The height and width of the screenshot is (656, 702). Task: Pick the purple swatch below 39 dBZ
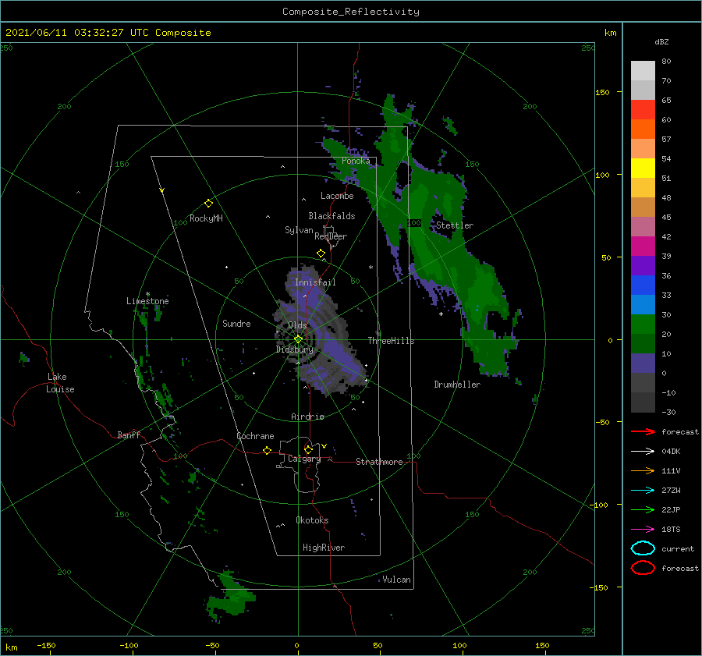643,265
